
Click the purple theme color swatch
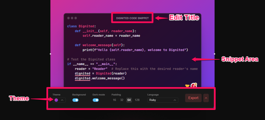tap(56, 100)
